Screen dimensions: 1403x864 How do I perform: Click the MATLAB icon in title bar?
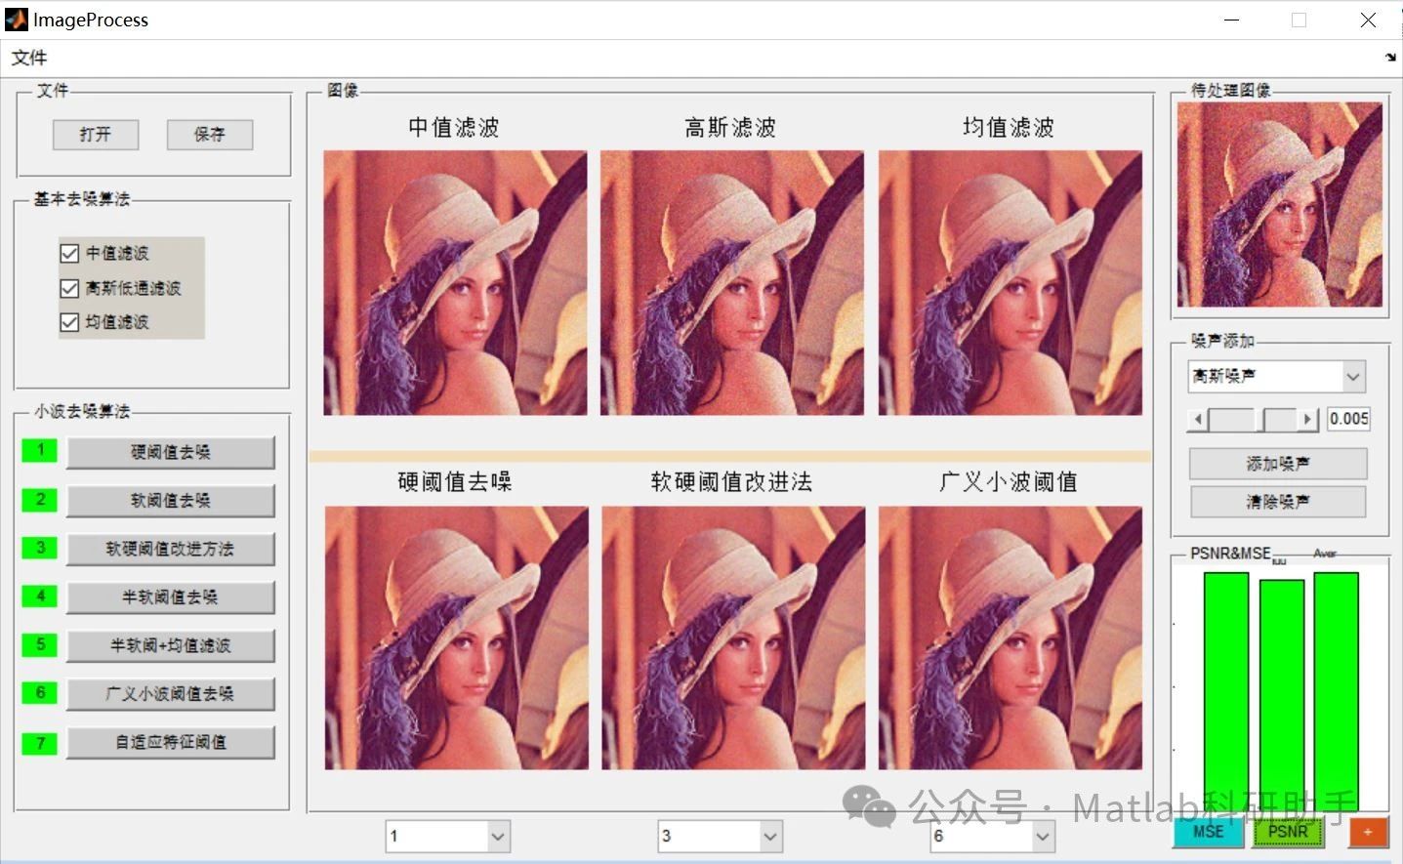pyautogui.click(x=16, y=20)
